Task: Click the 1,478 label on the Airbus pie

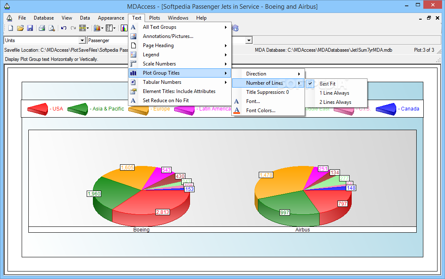Action: [x=266, y=175]
